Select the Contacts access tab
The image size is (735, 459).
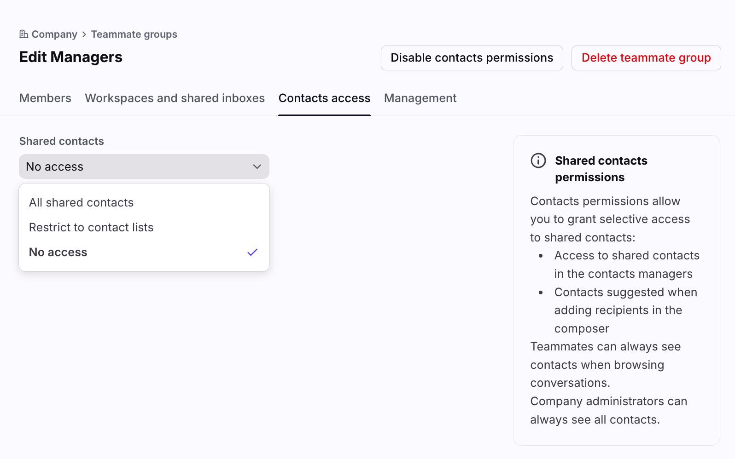[x=324, y=98]
